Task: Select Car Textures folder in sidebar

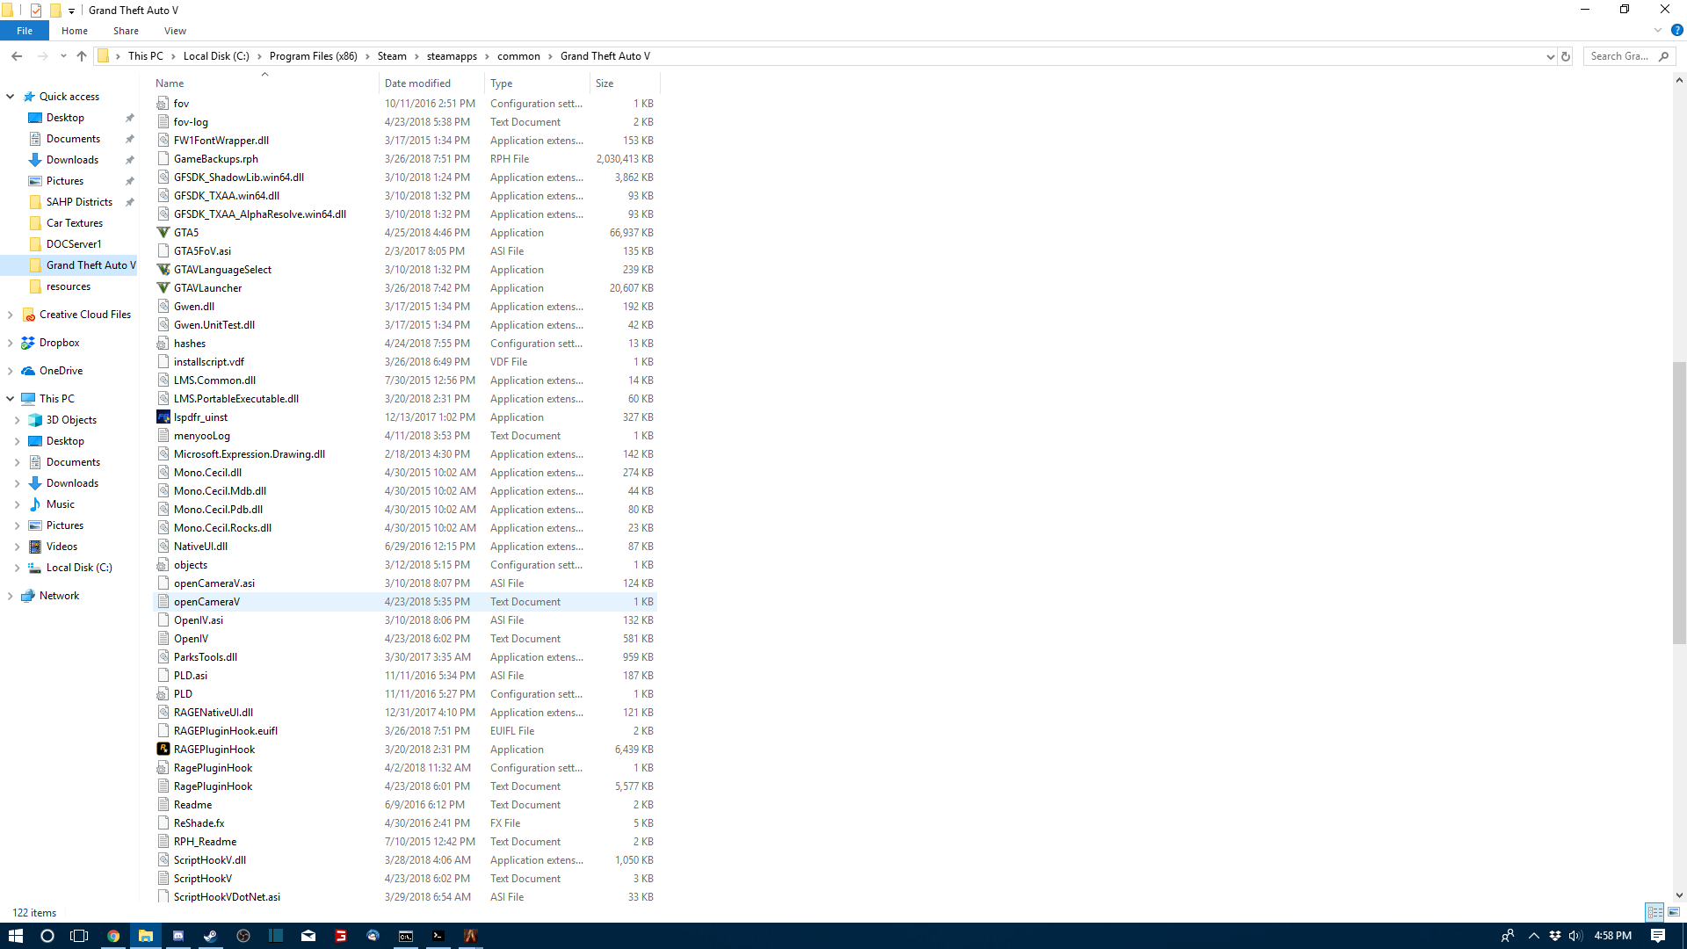Action: (x=75, y=223)
